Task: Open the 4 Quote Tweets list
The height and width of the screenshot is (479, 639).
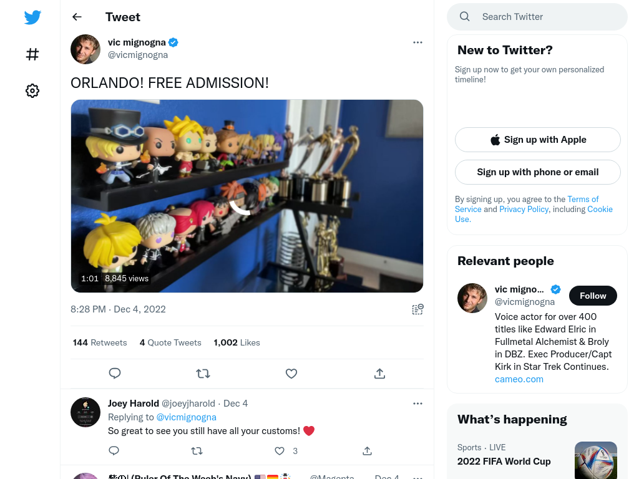Action: pyautogui.click(x=170, y=342)
